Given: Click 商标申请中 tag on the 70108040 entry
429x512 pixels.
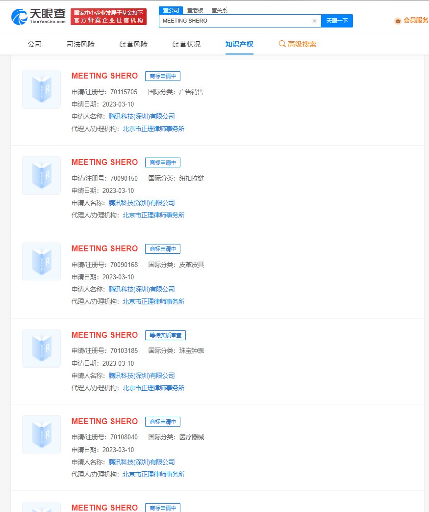Looking at the screenshot, I should (x=163, y=422).
